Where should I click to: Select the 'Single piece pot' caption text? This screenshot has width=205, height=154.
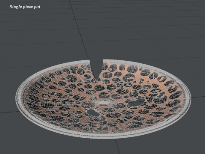coord(25,7)
